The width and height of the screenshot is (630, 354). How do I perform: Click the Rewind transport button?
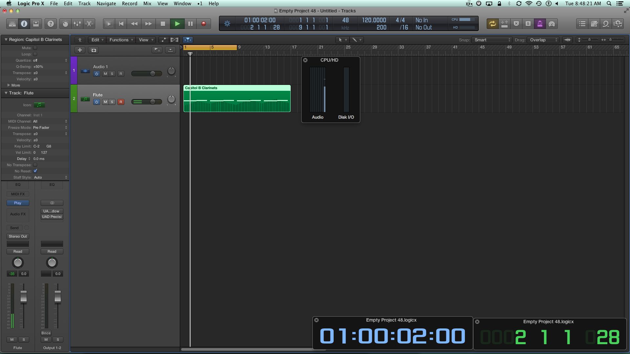(134, 24)
